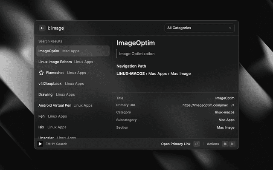Select the Drawing result

click(73, 94)
